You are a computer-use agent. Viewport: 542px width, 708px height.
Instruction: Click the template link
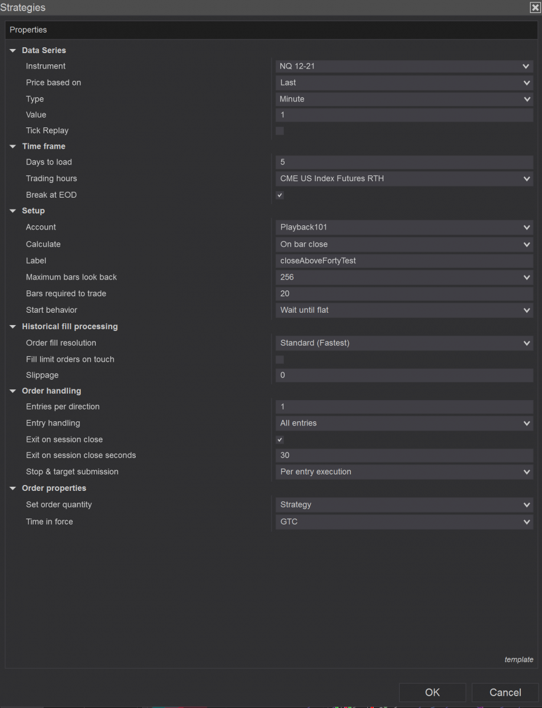pyautogui.click(x=518, y=660)
